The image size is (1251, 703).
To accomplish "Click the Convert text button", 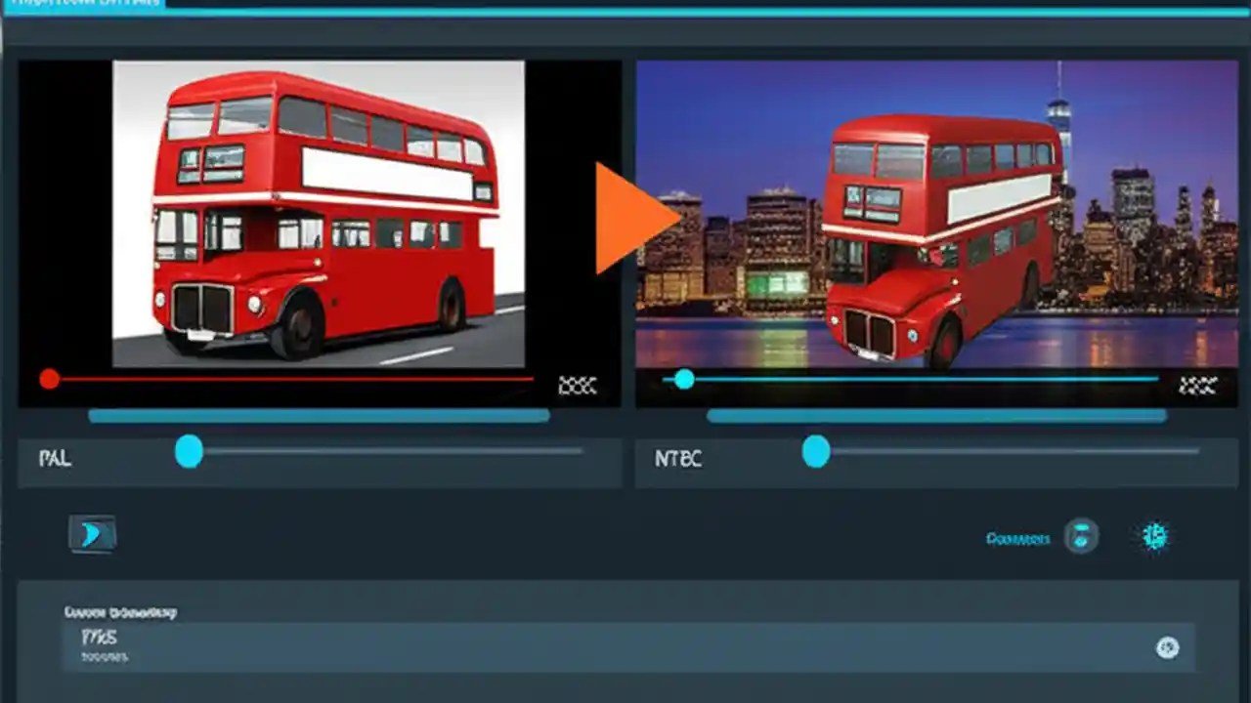I will [1016, 537].
